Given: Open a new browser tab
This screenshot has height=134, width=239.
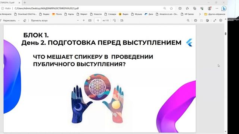Looking at the screenshot, I should (x=25, y=3).
